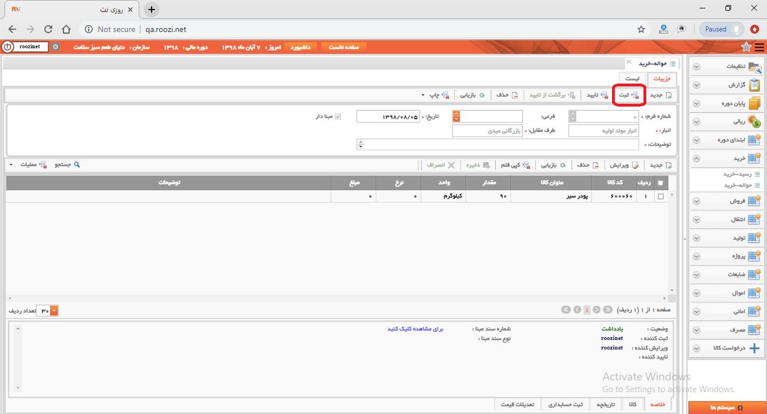Click the فرعی orange spinner arrows
The height and width of the screenshot is (414, 767).
[456, 116]
